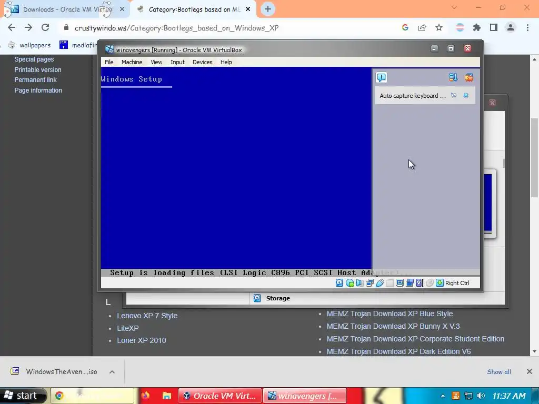
Task: Open the Input menu
Action: click(177, 62)
